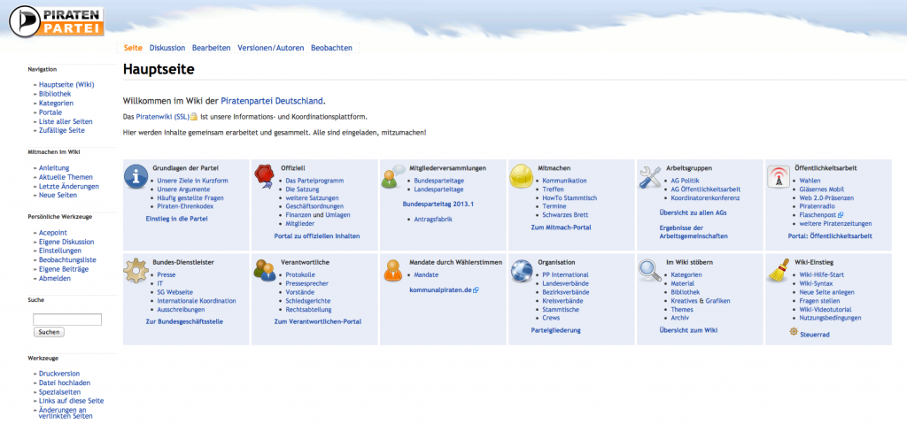Click the red seal icon beside Offiziell
This screenshot has width=907, height=425.
click(x=264, y=174)
